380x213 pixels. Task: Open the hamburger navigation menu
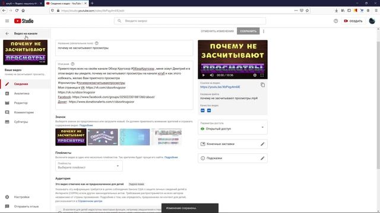tap(7, 21)
